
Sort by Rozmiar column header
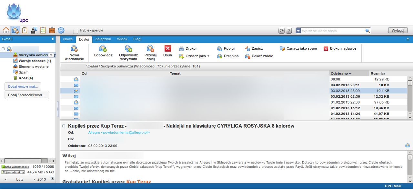[378, 74]
